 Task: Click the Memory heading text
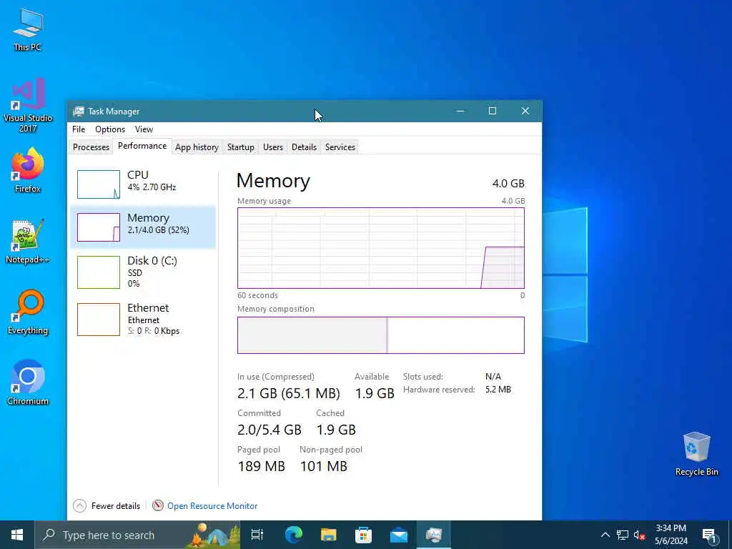click(273, 181)
